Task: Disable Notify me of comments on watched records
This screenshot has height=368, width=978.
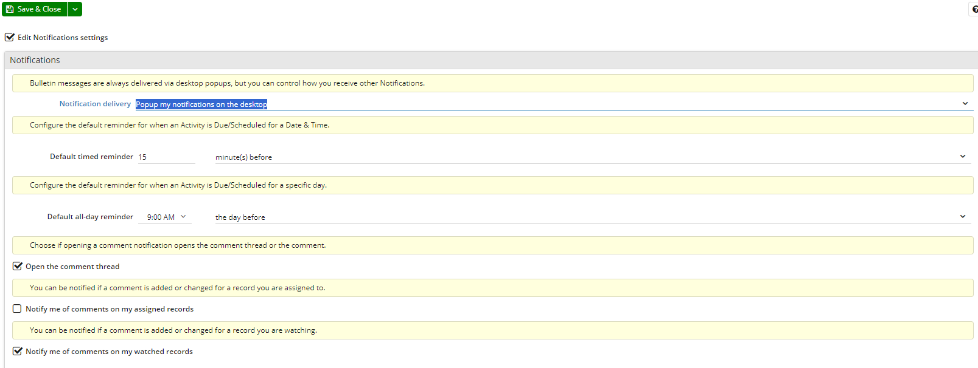Action: point(18,351)
